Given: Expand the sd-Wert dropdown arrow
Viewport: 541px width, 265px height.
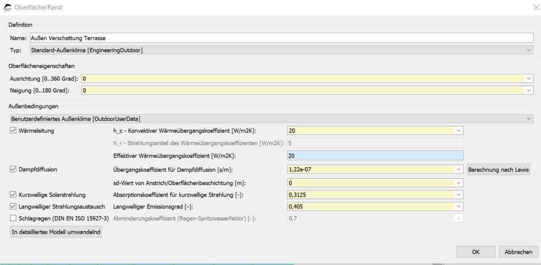Looking at the screenshot, I should (459, 183).
